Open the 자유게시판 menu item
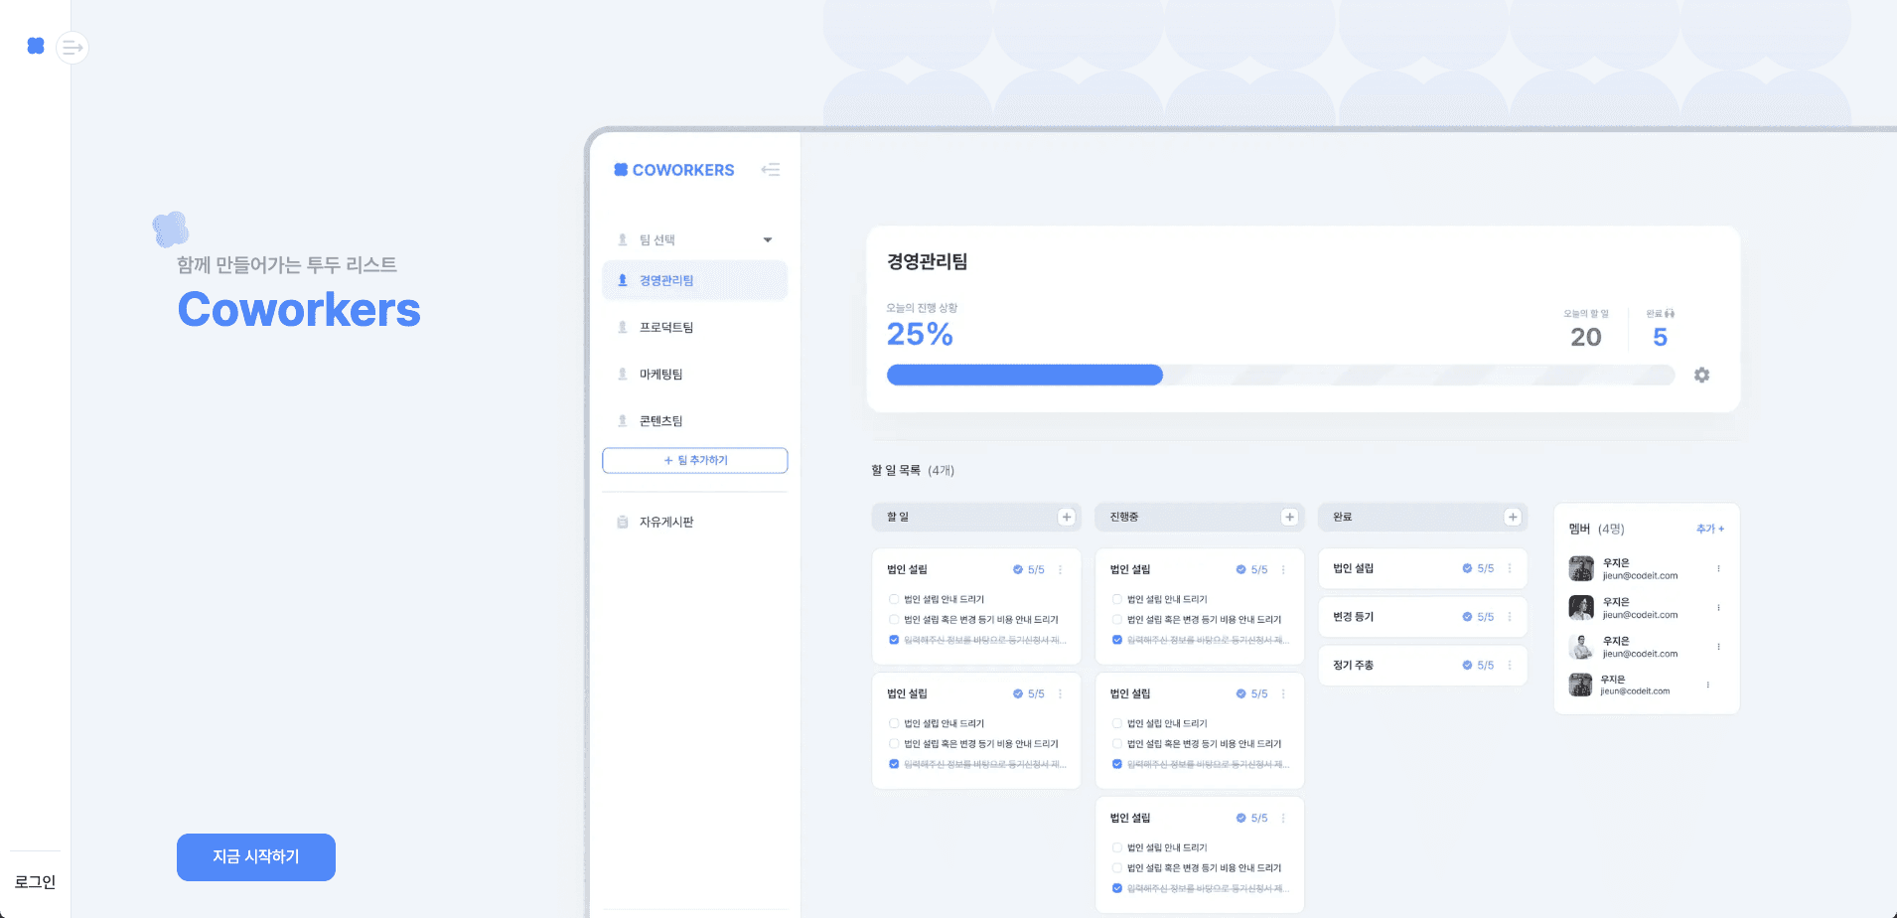This screenshot has height=918, width=1897. pos(666,522)
